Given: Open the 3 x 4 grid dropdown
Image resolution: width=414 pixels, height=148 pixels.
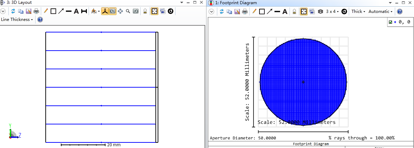Looking at the screenshot, I should click(332, 12).
